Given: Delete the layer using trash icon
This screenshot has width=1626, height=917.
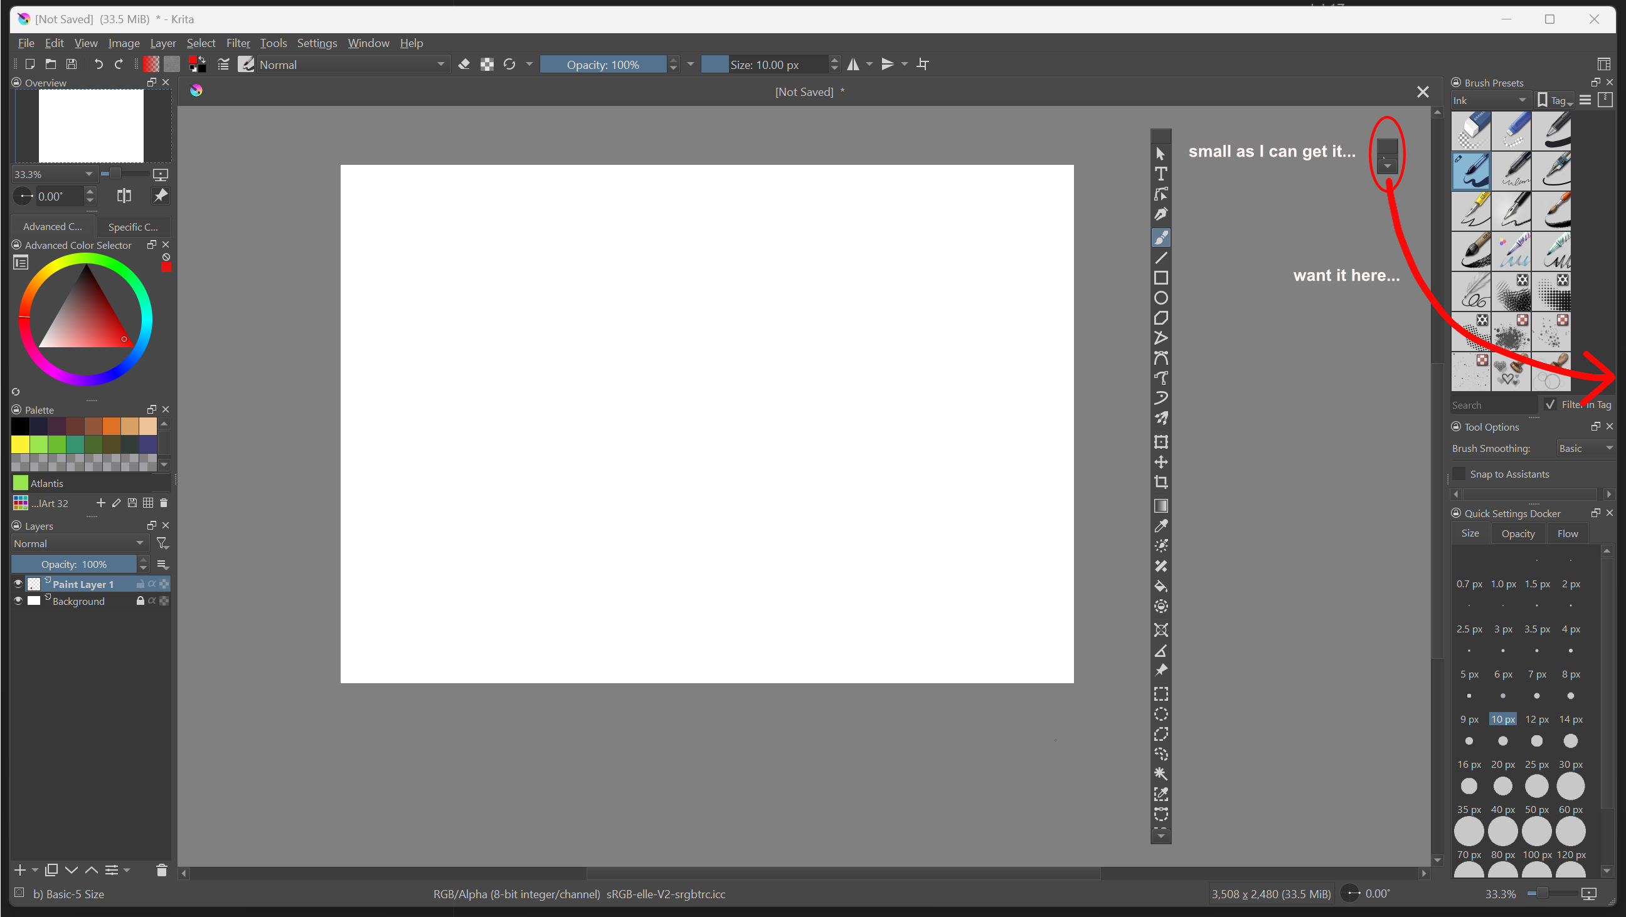Looking at the screenshot, I should point(162,871).
